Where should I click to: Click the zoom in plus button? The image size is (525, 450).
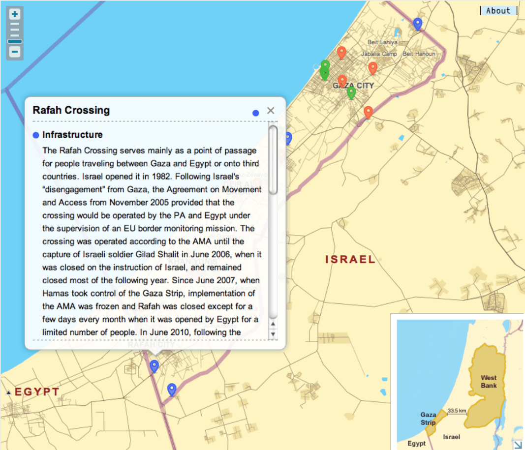(x=15, y=14)
